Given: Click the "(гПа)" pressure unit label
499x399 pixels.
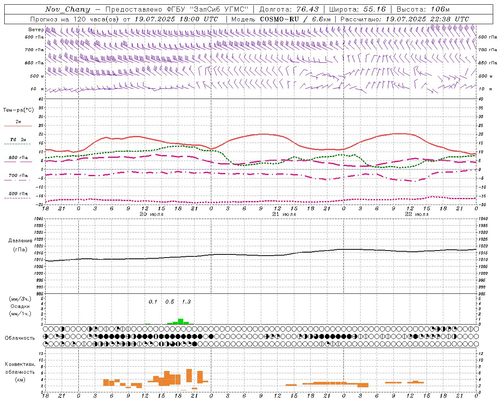Looking at the screenshot, I should click(20, 249).
